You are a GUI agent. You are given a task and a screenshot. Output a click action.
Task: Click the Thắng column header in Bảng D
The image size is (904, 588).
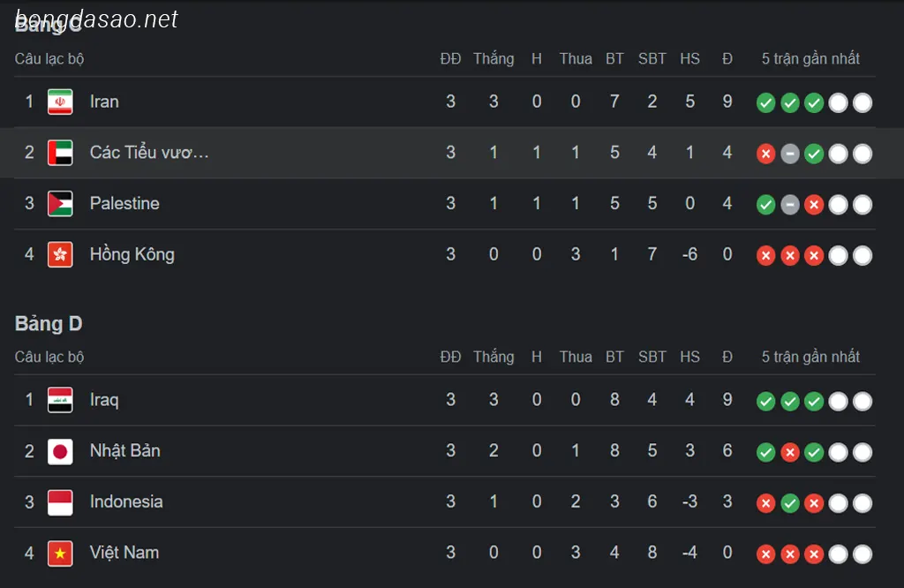[x=493, y=357]
